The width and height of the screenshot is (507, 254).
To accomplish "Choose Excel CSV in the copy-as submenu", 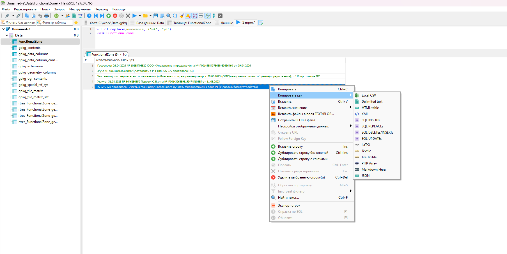I will 369,95.
